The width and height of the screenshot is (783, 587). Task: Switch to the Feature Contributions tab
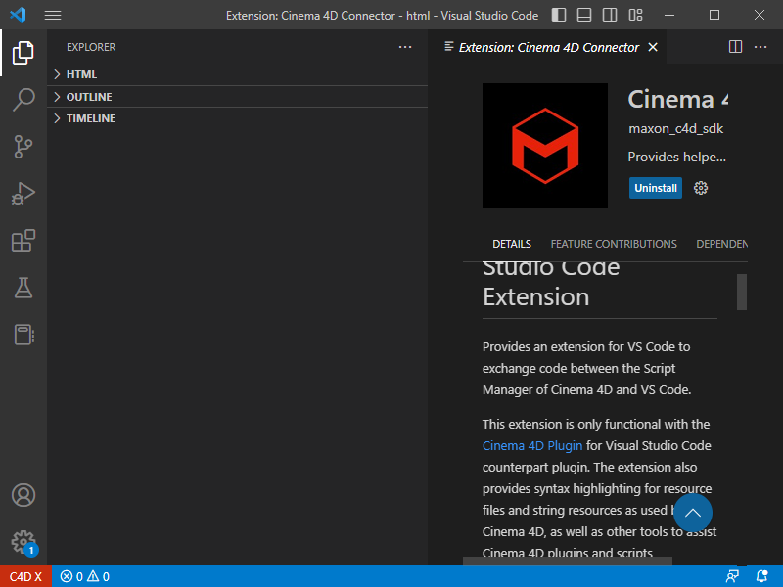[614, 244]
